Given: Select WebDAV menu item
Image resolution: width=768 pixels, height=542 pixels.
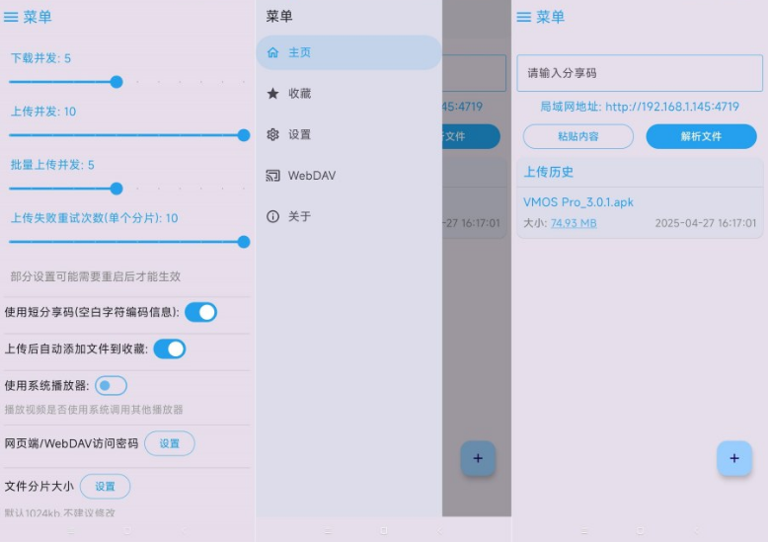Looking at the screenshot, I should point(348,176).
